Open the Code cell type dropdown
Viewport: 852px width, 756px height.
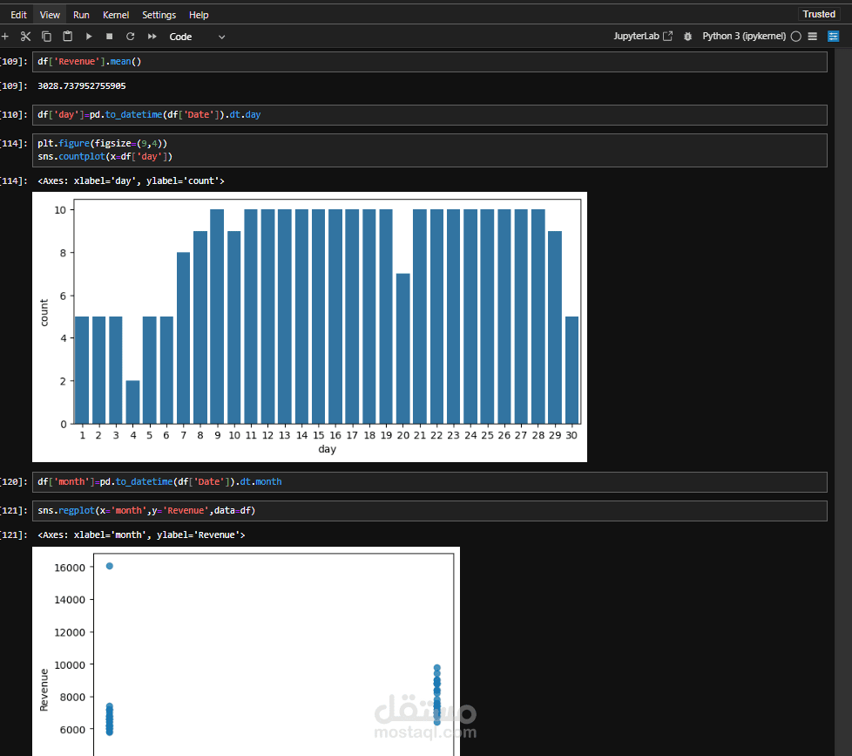pos(197,37)
